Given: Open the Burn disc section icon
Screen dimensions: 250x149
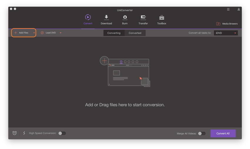Looking at the screenshot, I should click(125, 17).
